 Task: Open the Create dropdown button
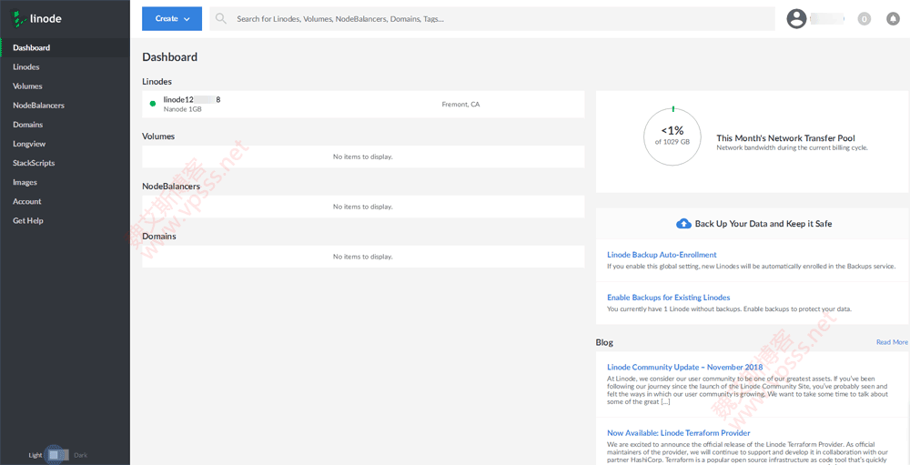(x=172, y=18)
